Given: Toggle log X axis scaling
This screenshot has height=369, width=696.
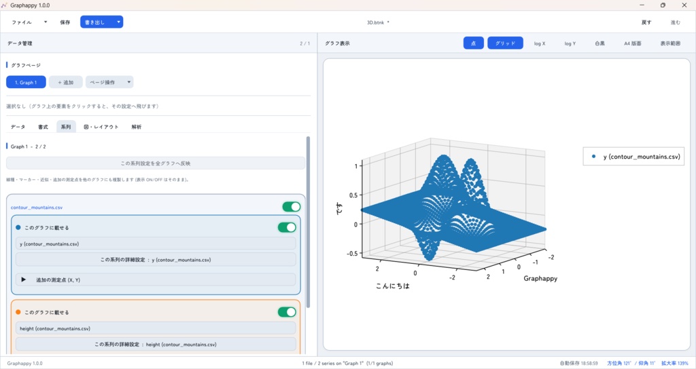Looking at the screenshot, I should 540,43.
